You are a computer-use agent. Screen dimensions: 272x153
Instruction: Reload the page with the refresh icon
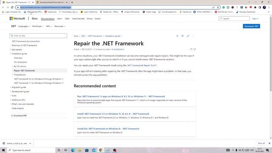tap(12, 7)
